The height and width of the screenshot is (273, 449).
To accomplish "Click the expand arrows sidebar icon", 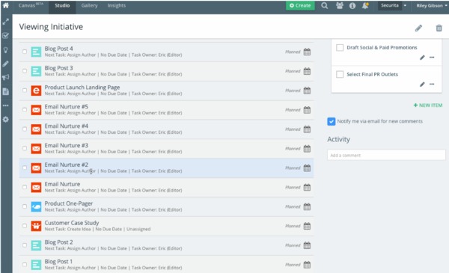I will 6,22.
